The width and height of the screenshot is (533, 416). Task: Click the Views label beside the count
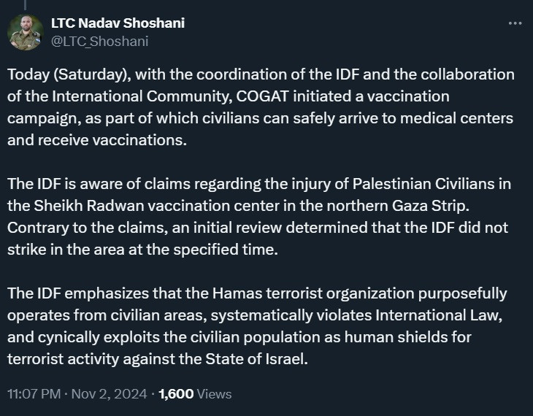click(214, 394)
